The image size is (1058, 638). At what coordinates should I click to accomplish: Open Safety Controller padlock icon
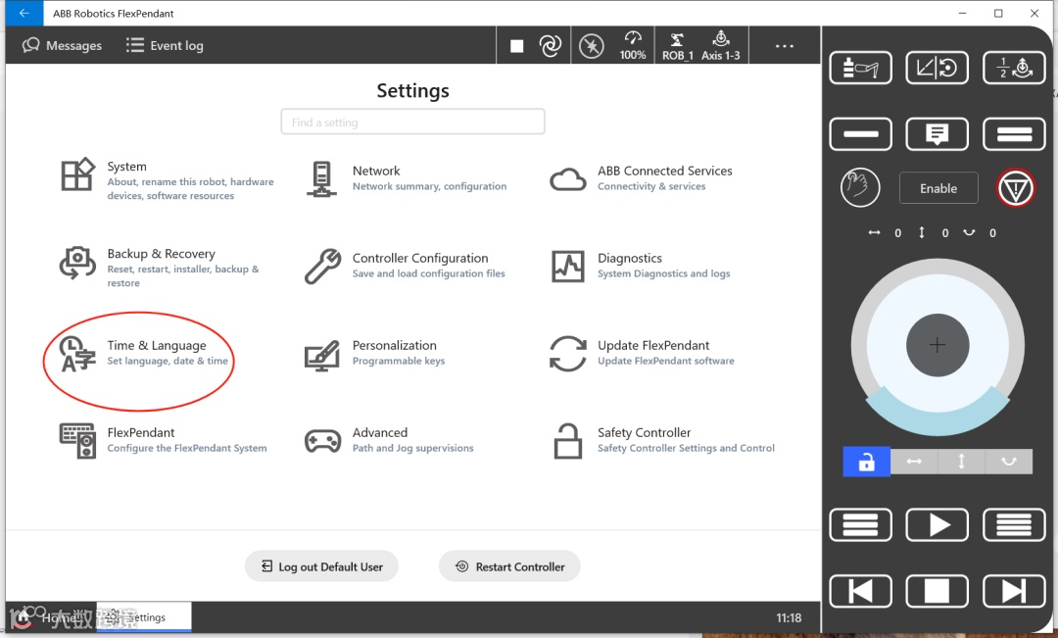(567, 442)
